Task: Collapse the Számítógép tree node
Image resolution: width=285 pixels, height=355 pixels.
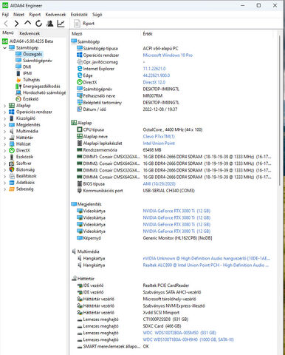Action: point(5,47)
